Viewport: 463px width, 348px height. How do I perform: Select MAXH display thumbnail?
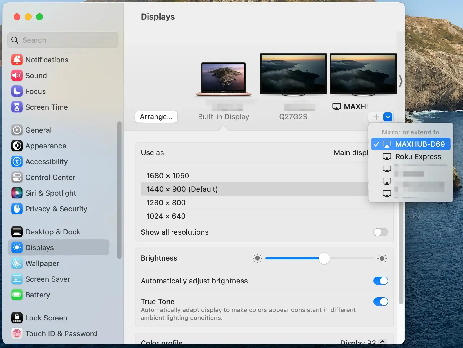[363, 74]
